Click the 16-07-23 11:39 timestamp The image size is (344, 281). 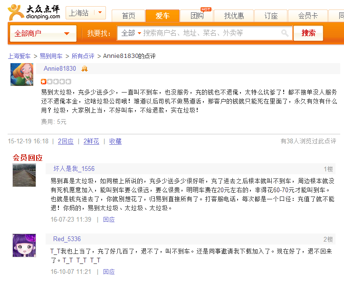(71, 219)
